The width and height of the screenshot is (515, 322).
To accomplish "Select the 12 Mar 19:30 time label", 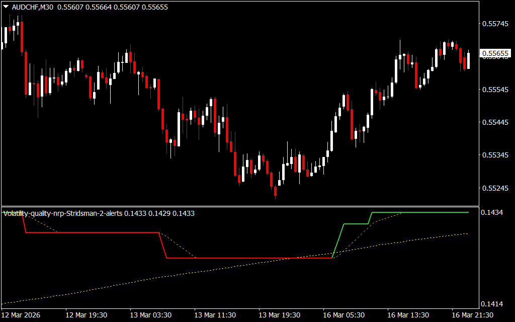I will click(87, 315).
